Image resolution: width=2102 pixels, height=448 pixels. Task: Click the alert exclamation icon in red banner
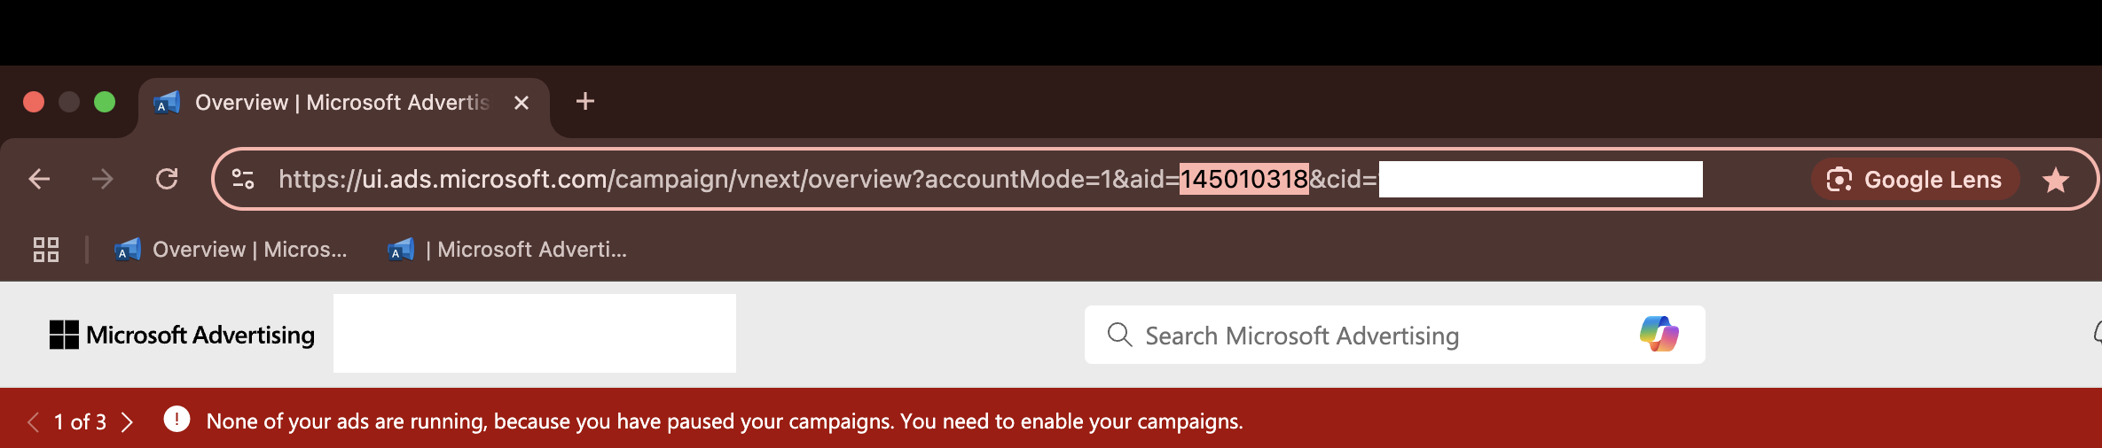click(x=176, y=420)
